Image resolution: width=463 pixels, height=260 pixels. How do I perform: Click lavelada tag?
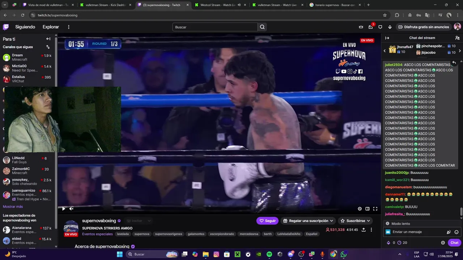point(123,234)
